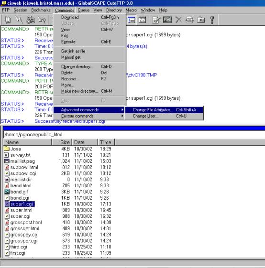Viewport: 265px width, 268px height.
Task: Open the Site Manager book icon
Action: (x=8, y=20)
